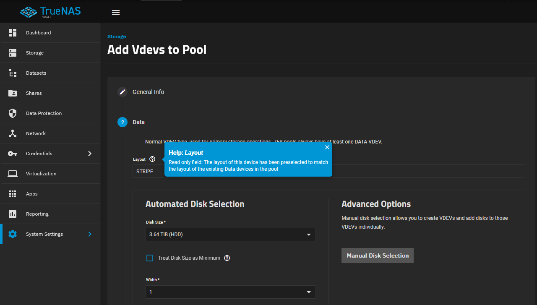This screenshot has width=537, height=305.
Task: Follow the Storage breadcrumb link
Action: (x=117, y=36)
